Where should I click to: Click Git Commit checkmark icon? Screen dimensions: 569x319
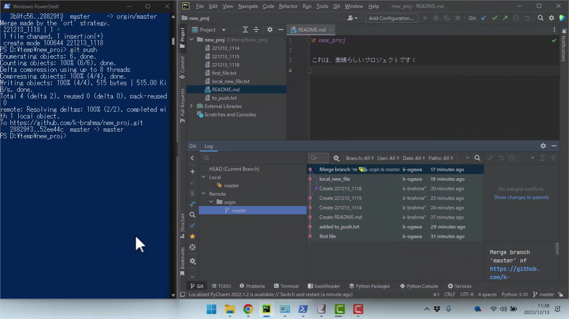[494, 18]
